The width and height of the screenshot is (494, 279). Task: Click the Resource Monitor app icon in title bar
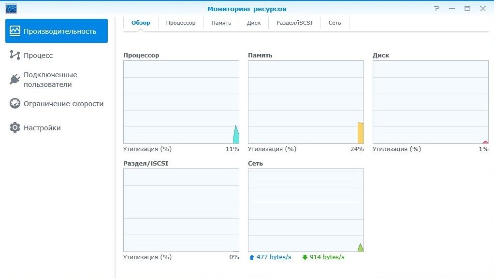pyautogui.click(x=11, y=9)
